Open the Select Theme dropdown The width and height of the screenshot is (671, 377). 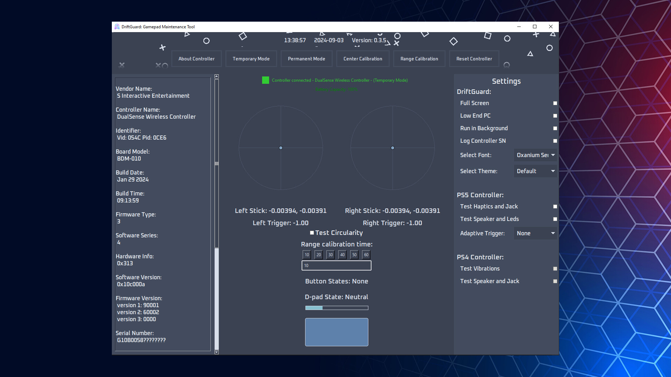point(535,171)
